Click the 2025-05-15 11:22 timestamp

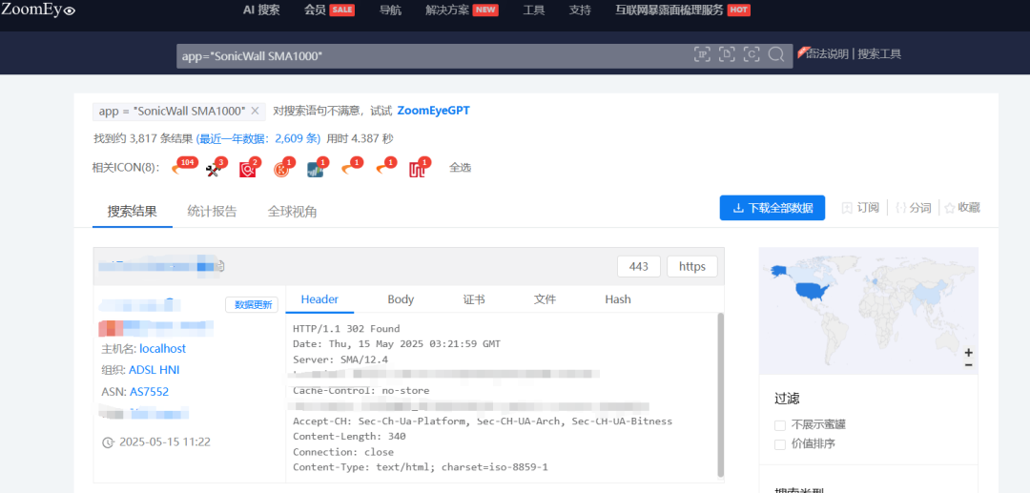[164, 442]
